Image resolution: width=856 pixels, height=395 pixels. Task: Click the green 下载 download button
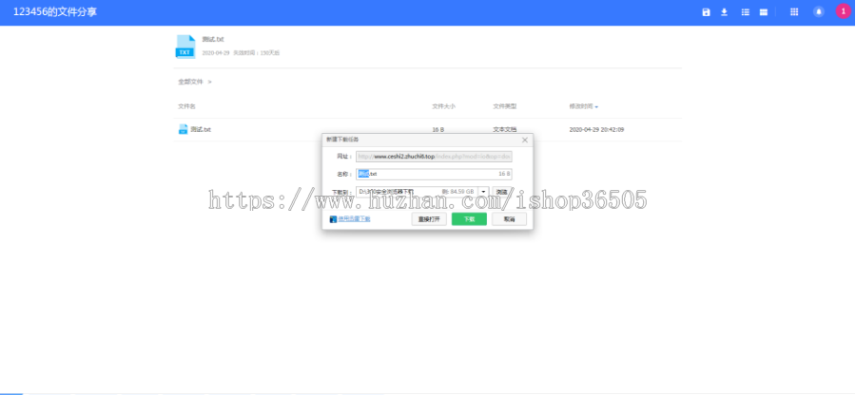469,219
